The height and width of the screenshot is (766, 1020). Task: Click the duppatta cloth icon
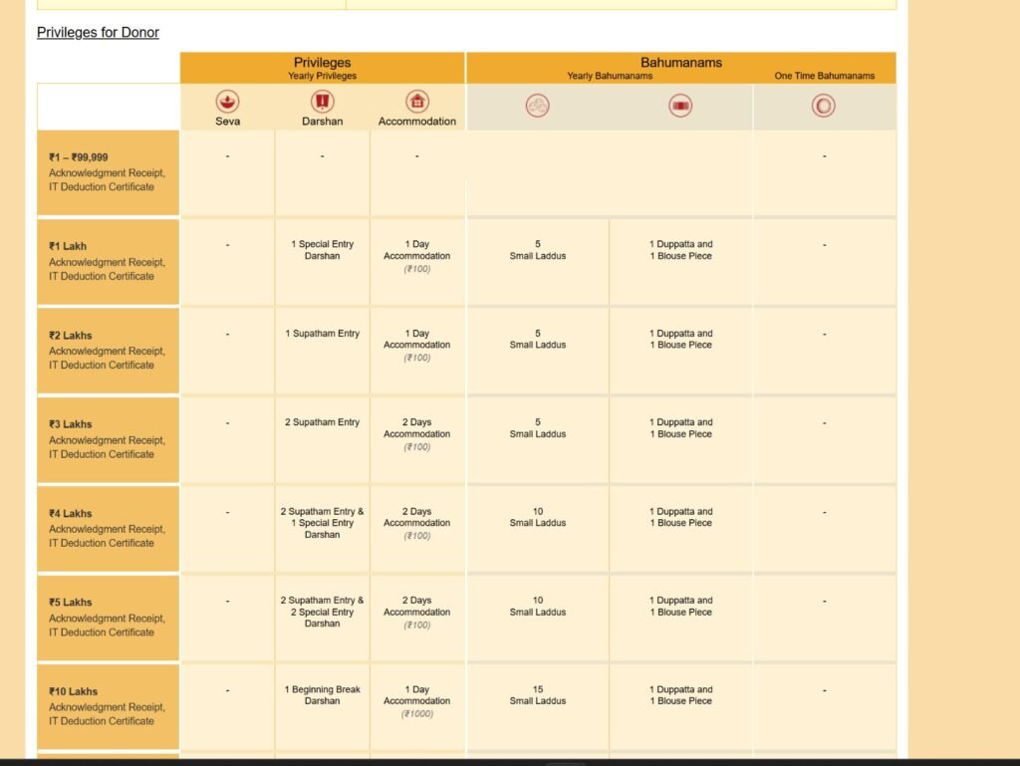[680, 106]
